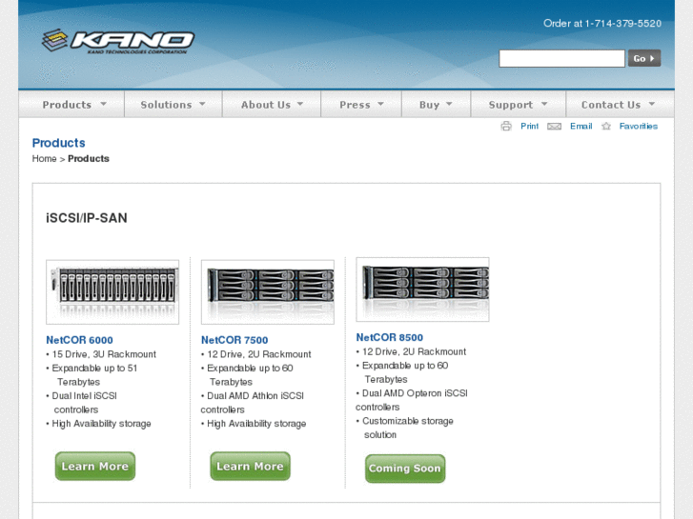Click the Coming Soon button
The image size is (693, 519).
click(405, 469)
